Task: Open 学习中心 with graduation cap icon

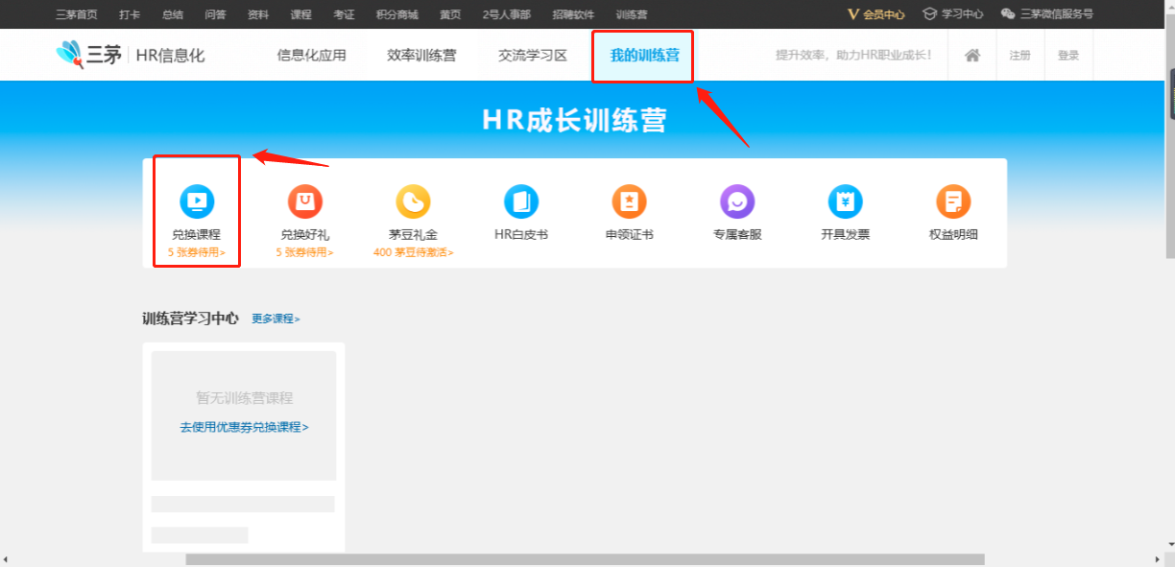Action: (x=952, y=14)
